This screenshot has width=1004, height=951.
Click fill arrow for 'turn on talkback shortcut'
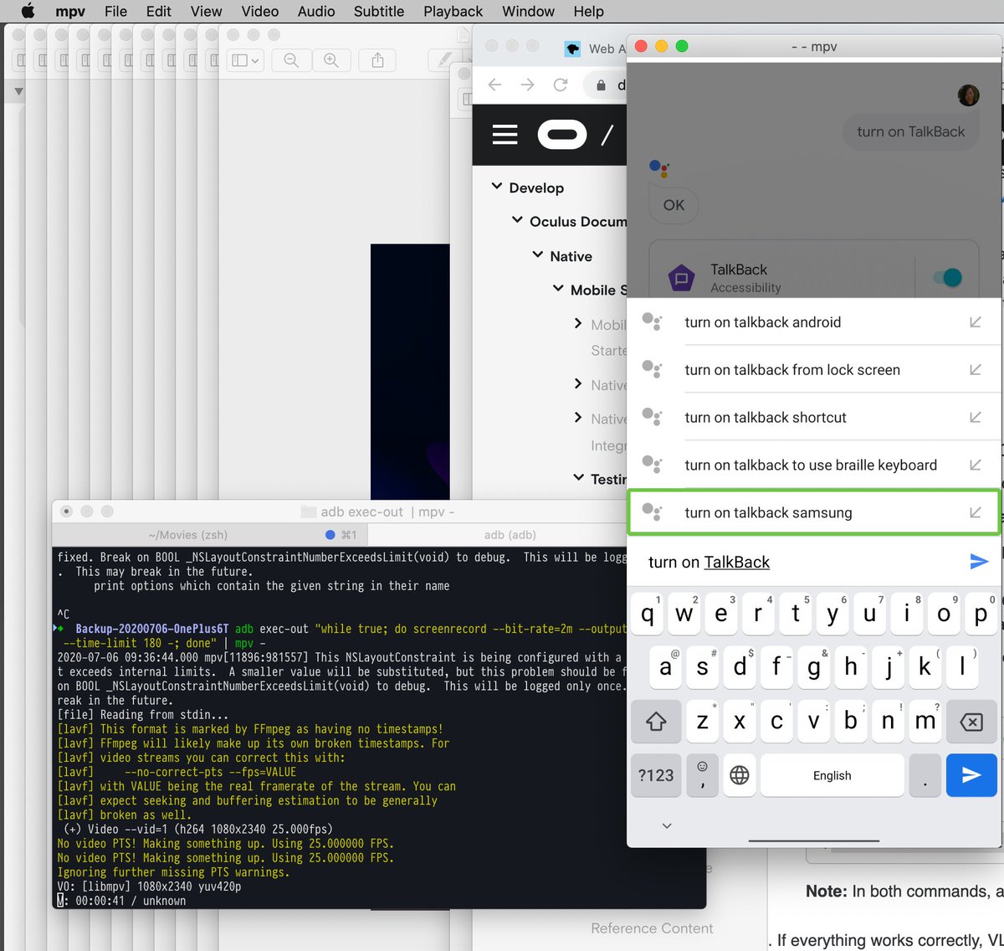tap(975, 418)
